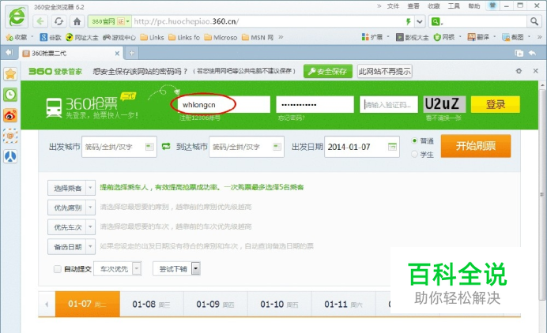Go to the browser home page icon

tap(77, 21)
